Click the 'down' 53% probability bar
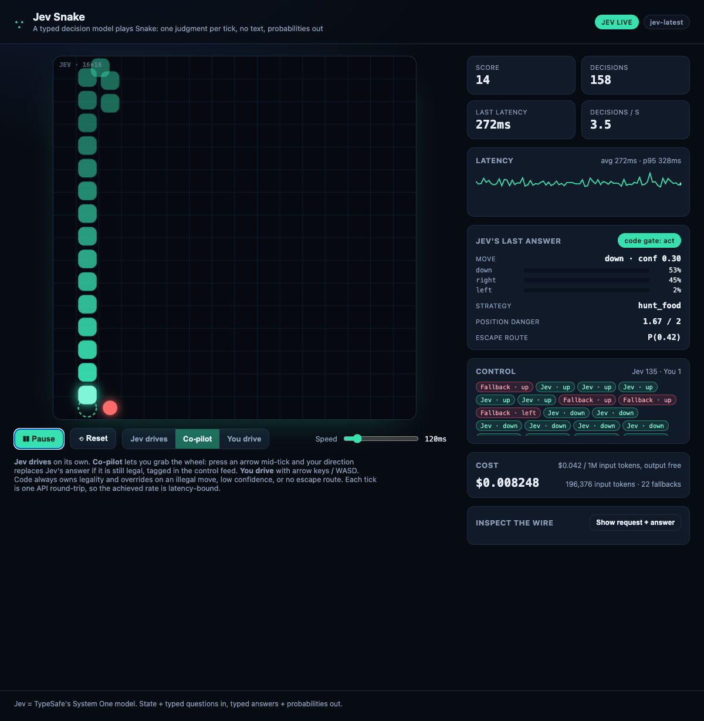The width and height of the screenshot is (704, 721). point(587,271)
